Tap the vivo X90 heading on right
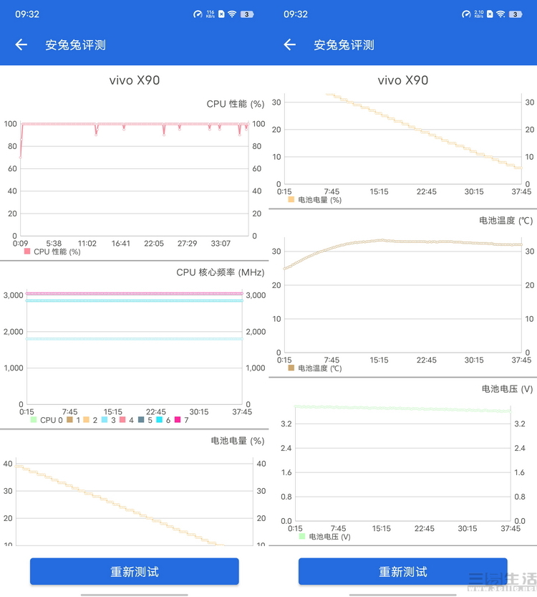Viewport: 537px width, 597px height. [x=402, y=80]
